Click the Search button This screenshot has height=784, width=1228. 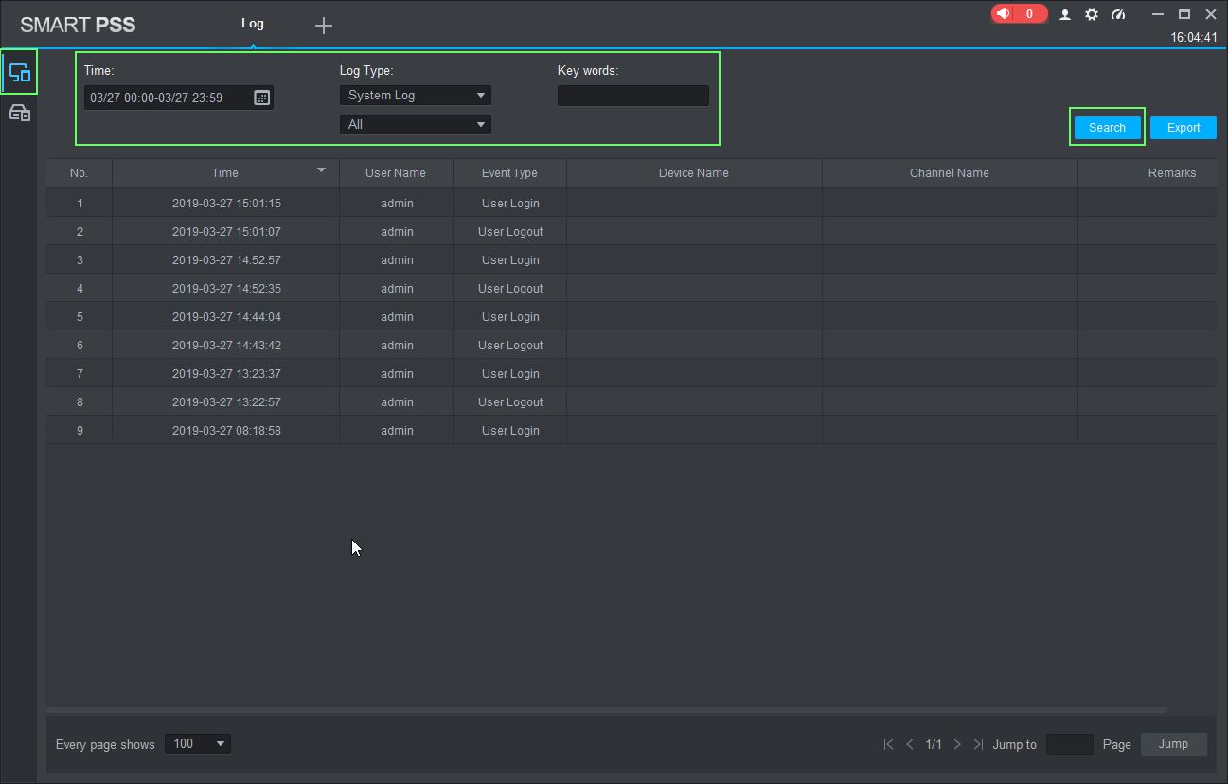point(1107,128)
